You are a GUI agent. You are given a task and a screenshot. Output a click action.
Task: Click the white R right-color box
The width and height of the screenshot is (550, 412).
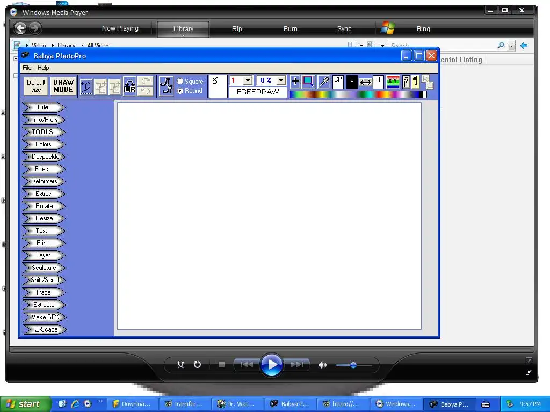tap(378, 82)
